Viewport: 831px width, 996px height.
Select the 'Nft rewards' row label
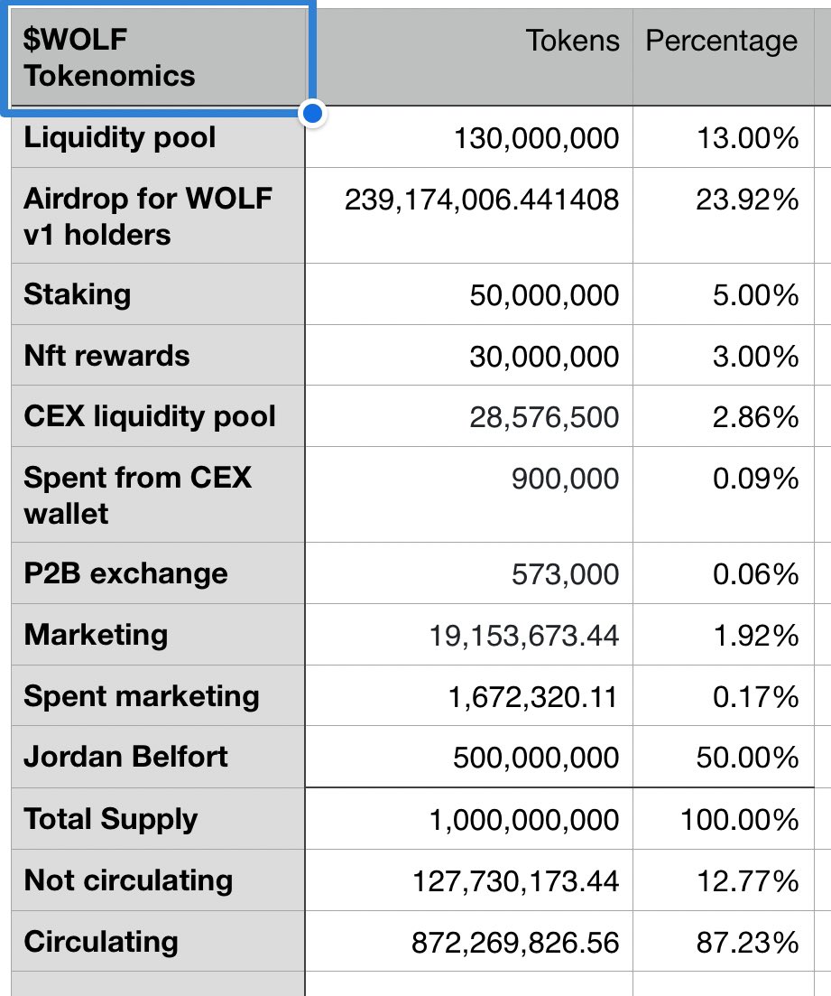click(158, 355)
